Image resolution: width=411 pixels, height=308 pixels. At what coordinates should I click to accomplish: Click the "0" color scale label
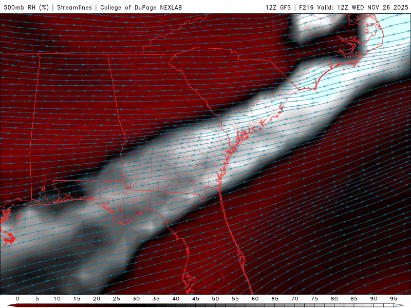[x=17, y=299]
